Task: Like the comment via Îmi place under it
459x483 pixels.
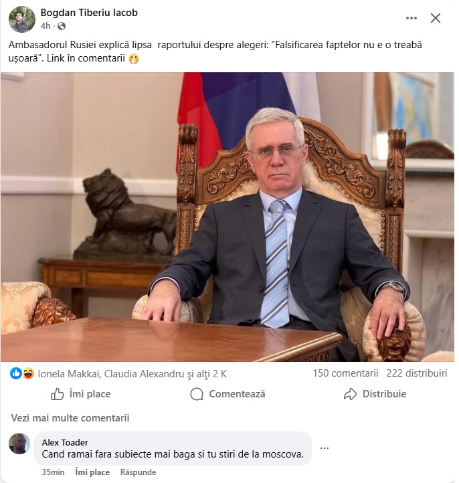Action: click(92, 472)
